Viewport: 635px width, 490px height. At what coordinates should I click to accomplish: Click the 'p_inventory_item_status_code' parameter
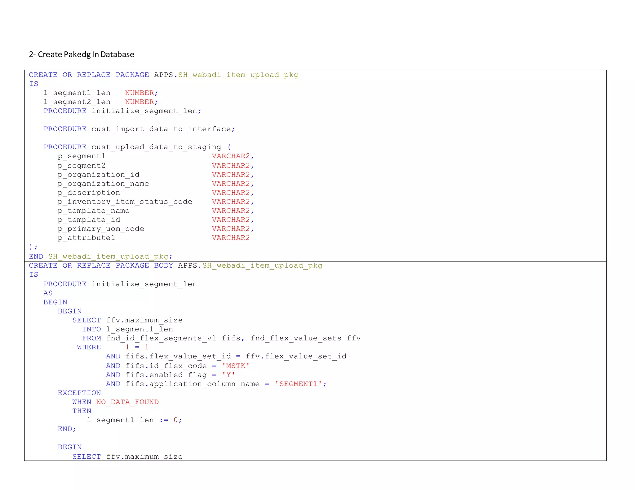(156, 202)
